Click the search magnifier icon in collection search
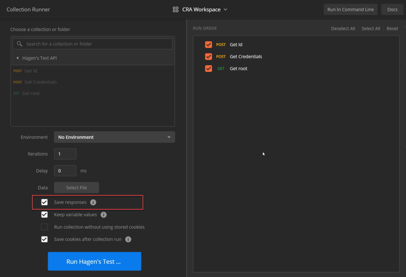 (x=19, y=44)
